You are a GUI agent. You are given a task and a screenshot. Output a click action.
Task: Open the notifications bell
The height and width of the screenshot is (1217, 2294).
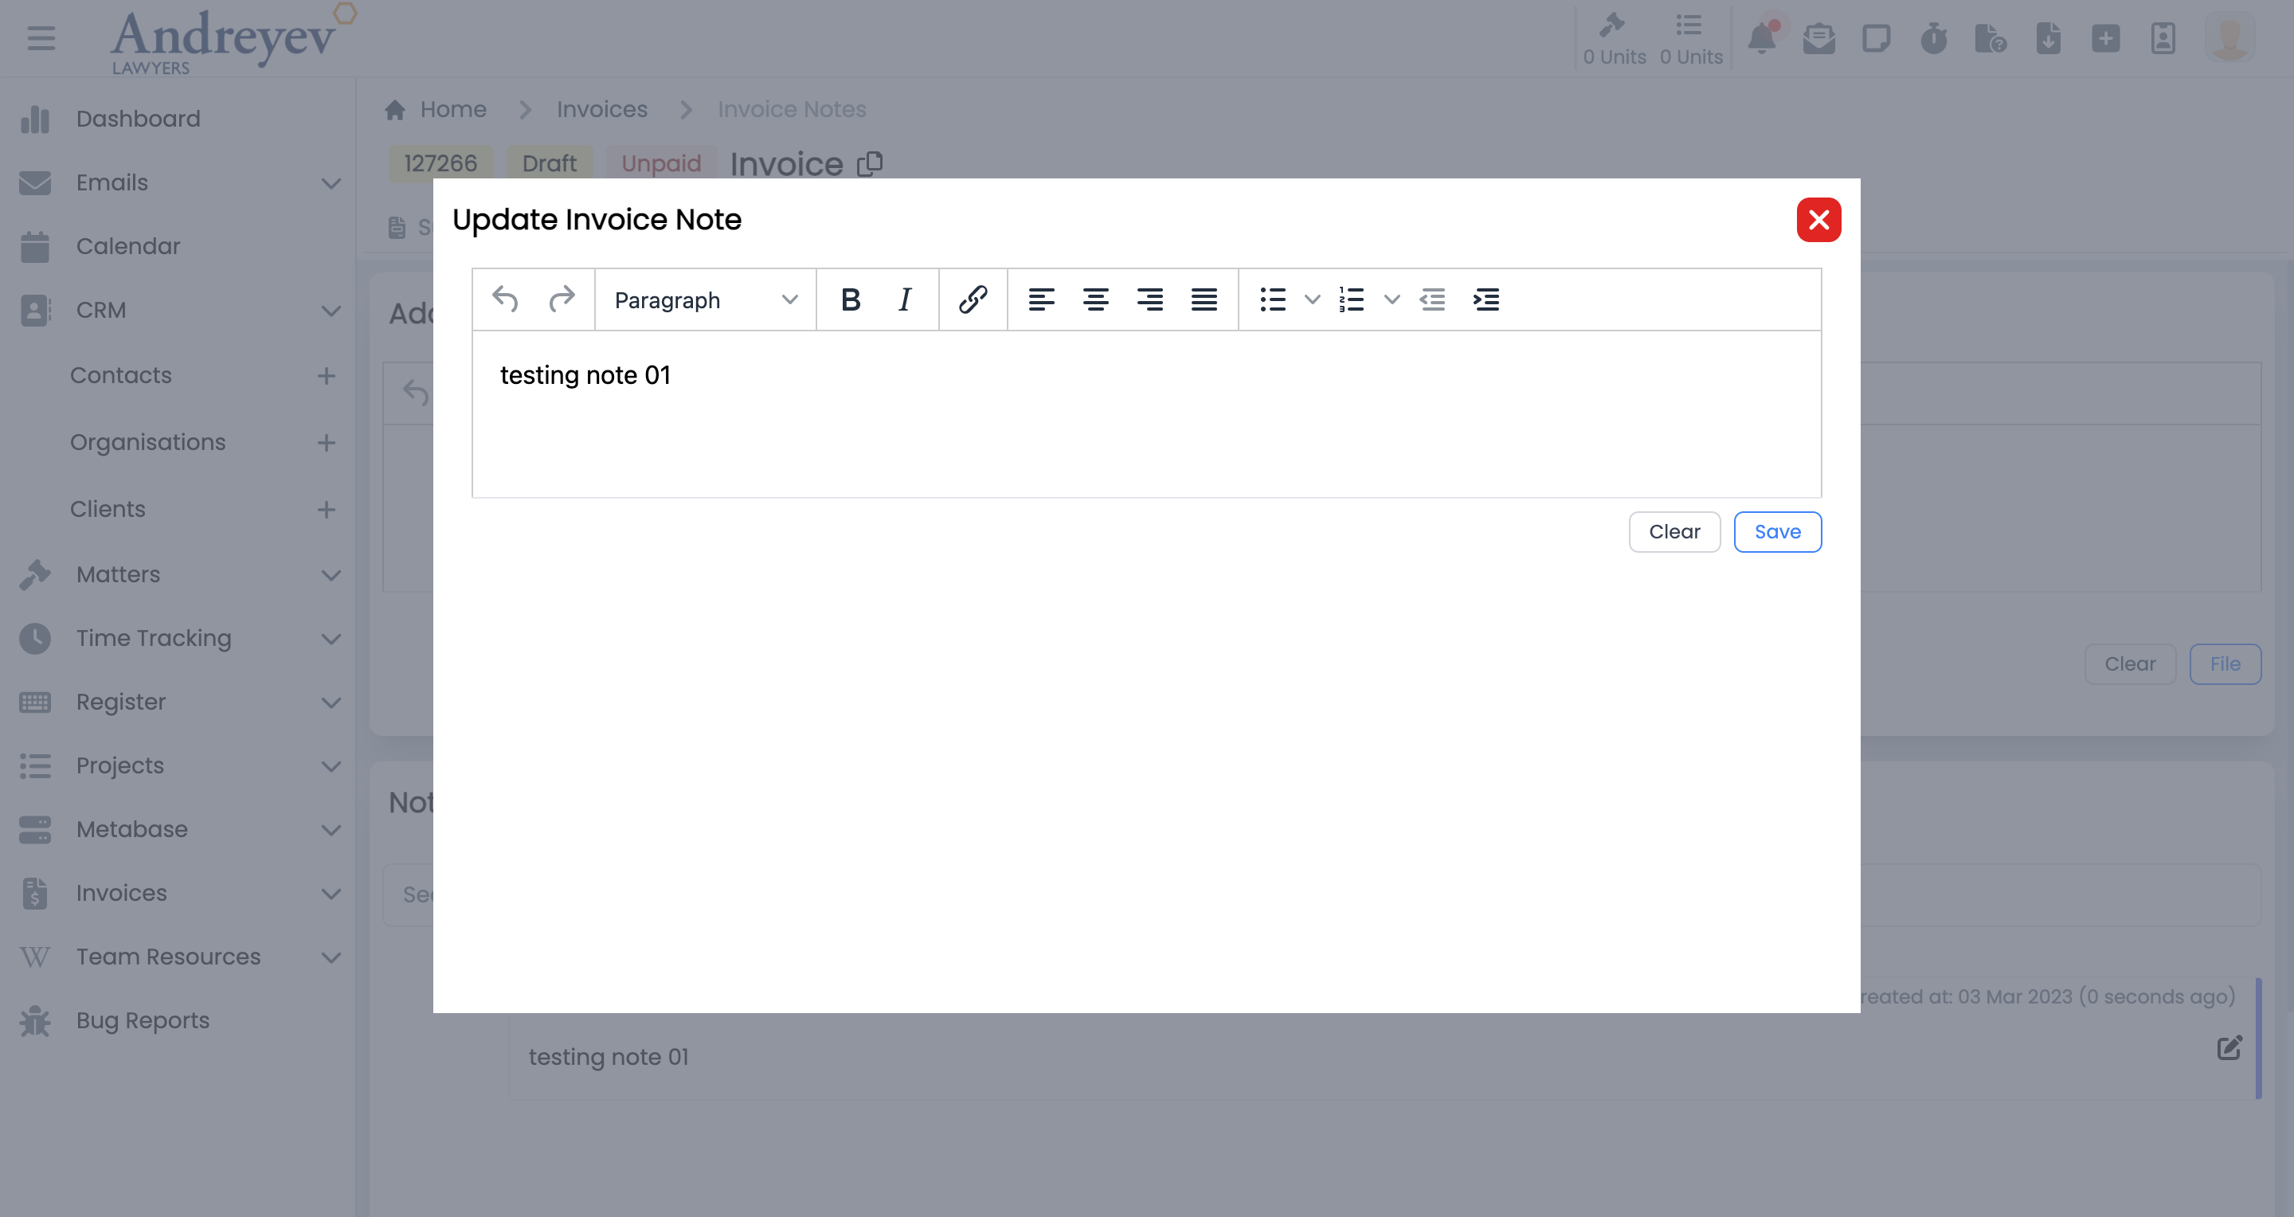pos(1761,39)
